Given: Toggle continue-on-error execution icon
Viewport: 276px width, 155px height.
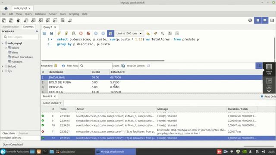Looking at the screenshot, I should (88, 34).
